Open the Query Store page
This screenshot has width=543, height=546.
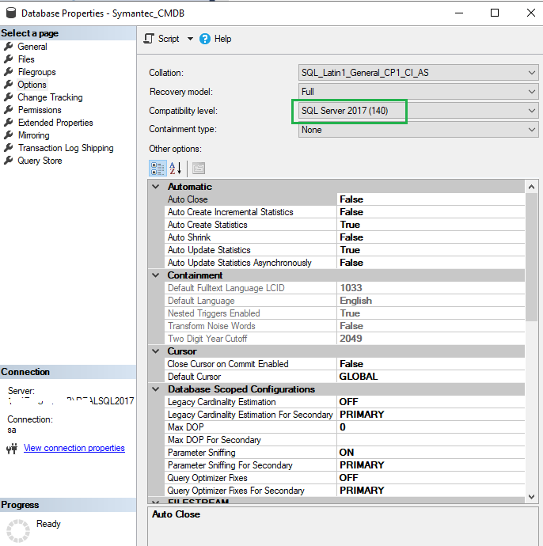coord(40,161)
